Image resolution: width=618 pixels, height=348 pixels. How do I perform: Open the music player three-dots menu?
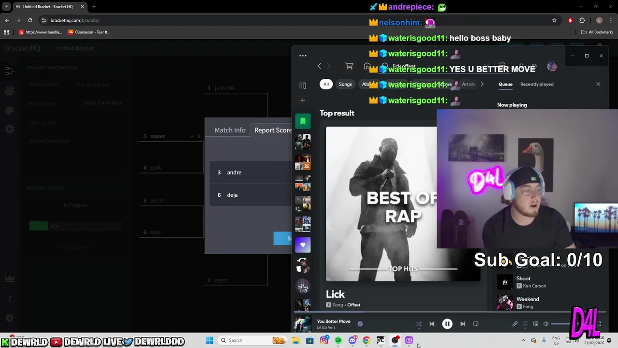(303, 56)
